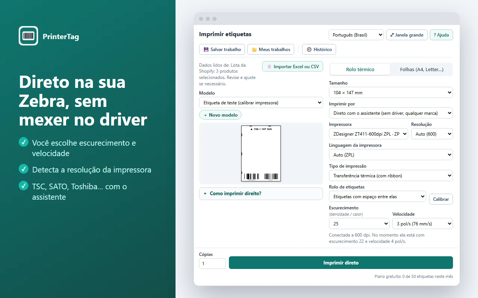This screenshot has width=478, height=298.
Task: Click the text 'Plano gratuito: 0 de 50 etiquetas neste mês'
Action: (414, 276)
